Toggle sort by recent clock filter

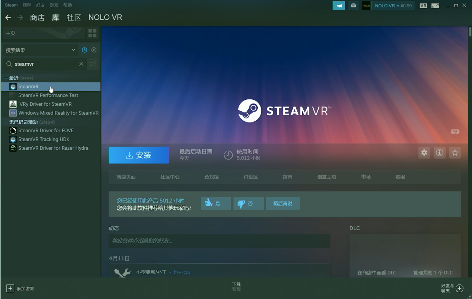coord(84,50)
